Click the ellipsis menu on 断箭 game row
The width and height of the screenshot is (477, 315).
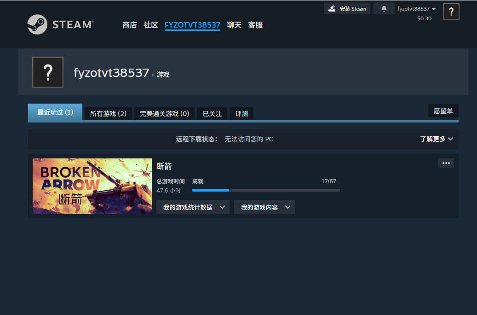[445, 163]
